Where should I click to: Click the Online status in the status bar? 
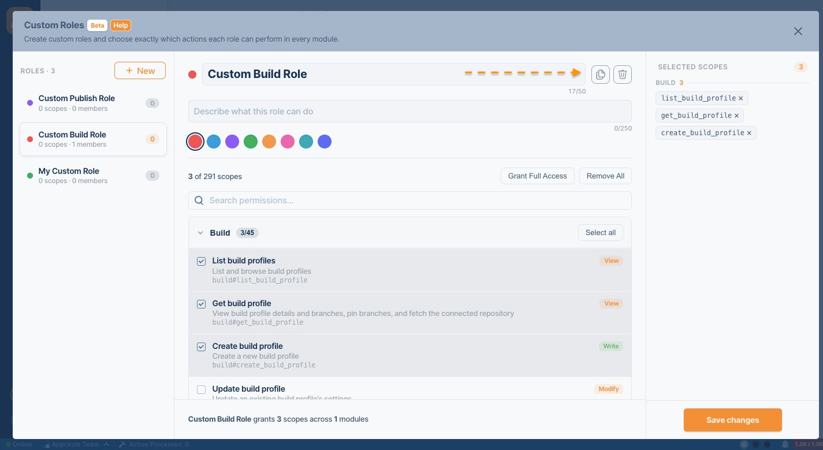18,444
